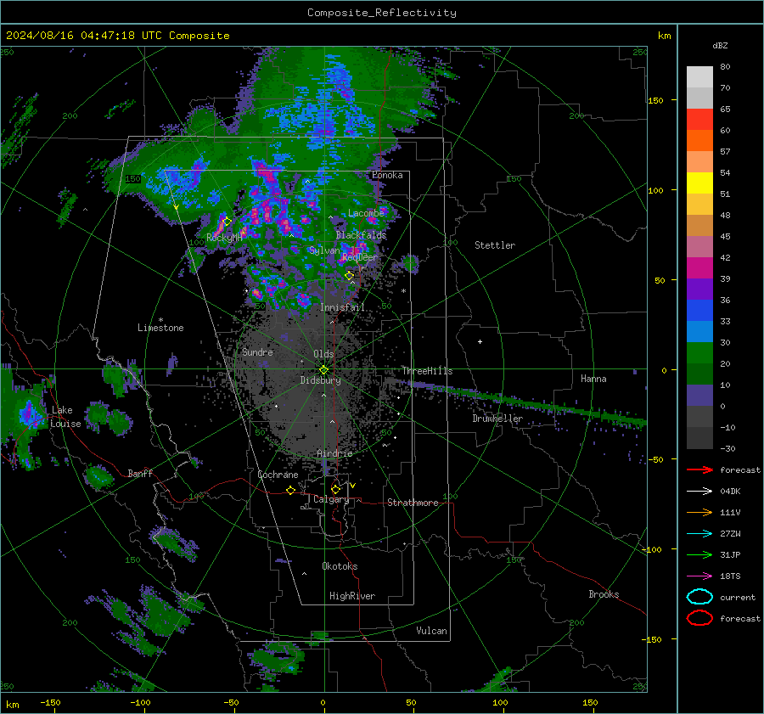This screenshot has width=764, height=714.
Task: Click the right axis -100 km tick label
Action: (651, 549)
